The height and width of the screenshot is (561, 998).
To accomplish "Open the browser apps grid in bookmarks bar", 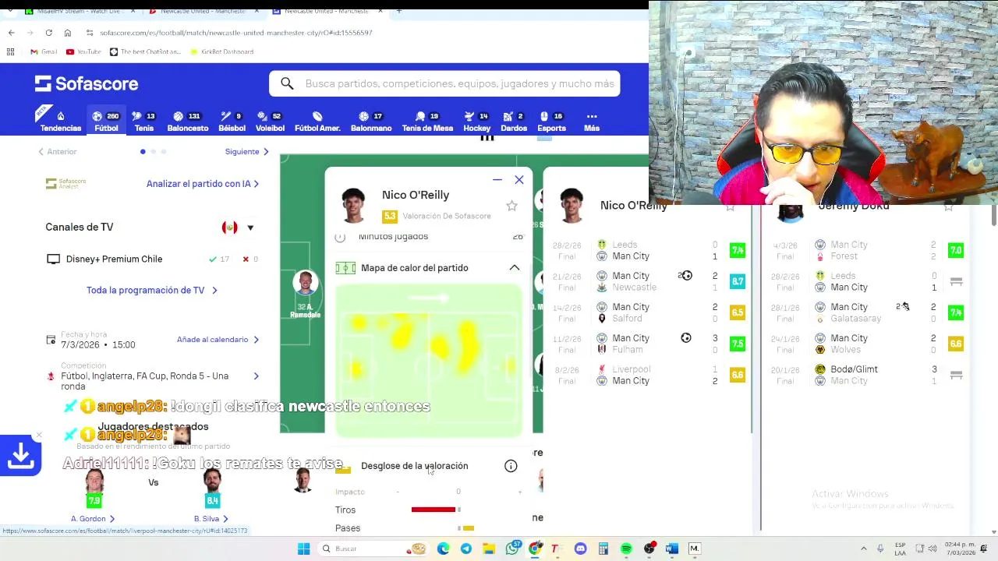I will 10,51.
